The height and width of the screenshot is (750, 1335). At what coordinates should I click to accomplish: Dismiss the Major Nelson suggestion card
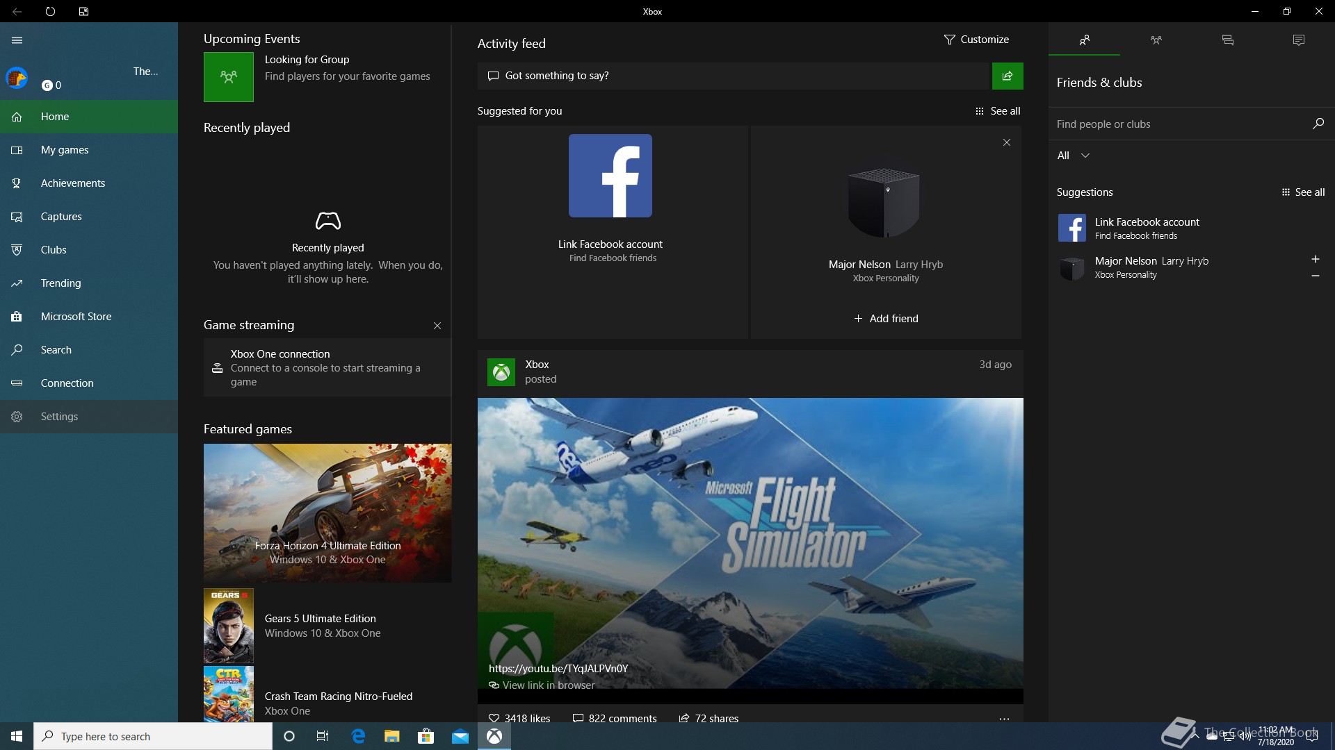coord(1007,142)
